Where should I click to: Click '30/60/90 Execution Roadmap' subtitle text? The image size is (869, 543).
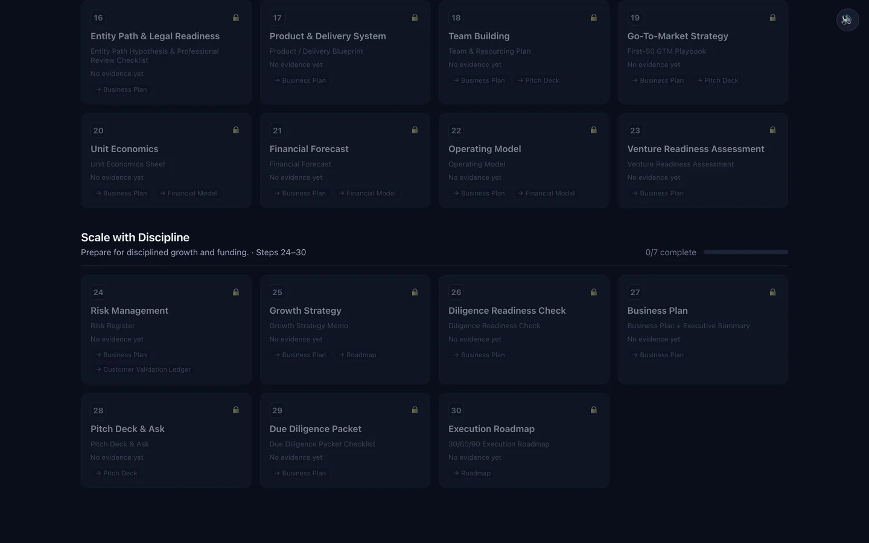click(499, 444)
